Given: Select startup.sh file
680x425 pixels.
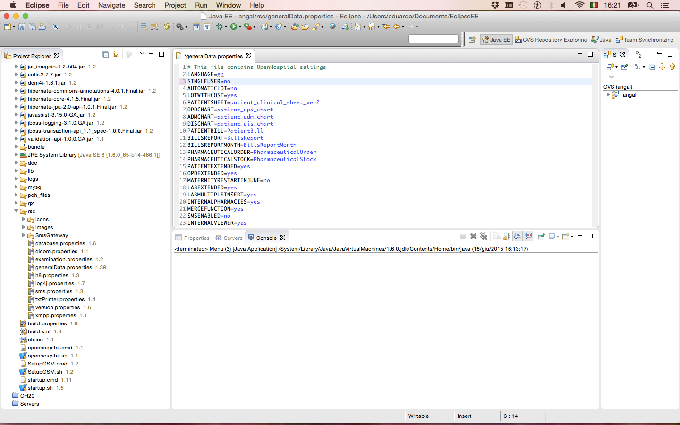Looking at the screenshot, I should [40, 388].
